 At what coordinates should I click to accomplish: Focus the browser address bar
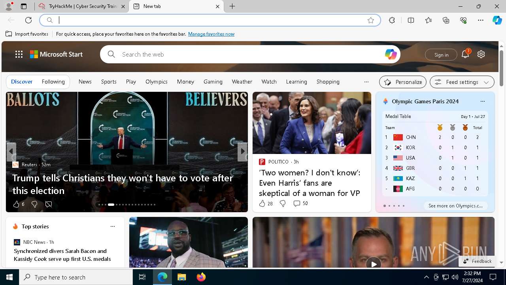210,20
